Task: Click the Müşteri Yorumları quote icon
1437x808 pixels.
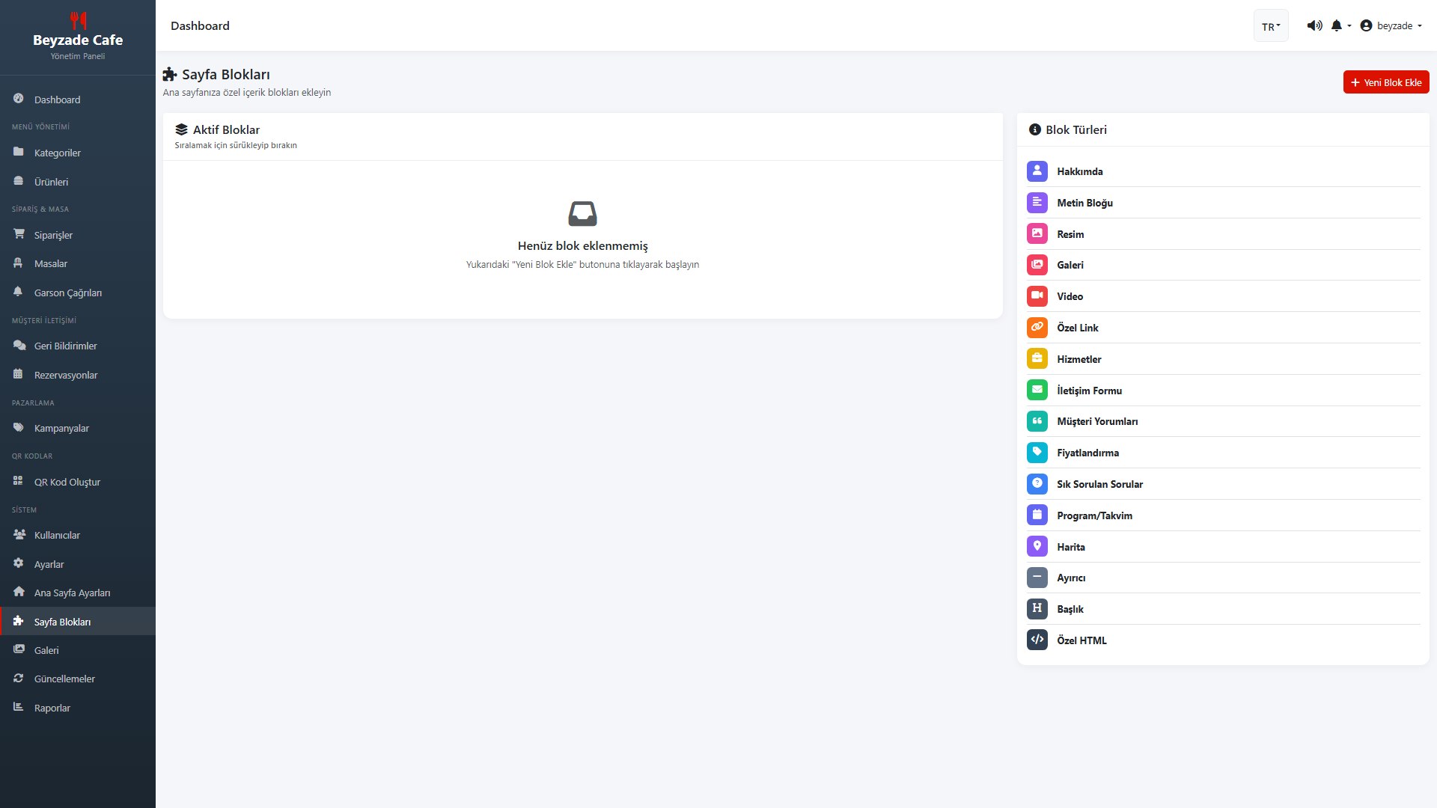Action: [1037, 421]
